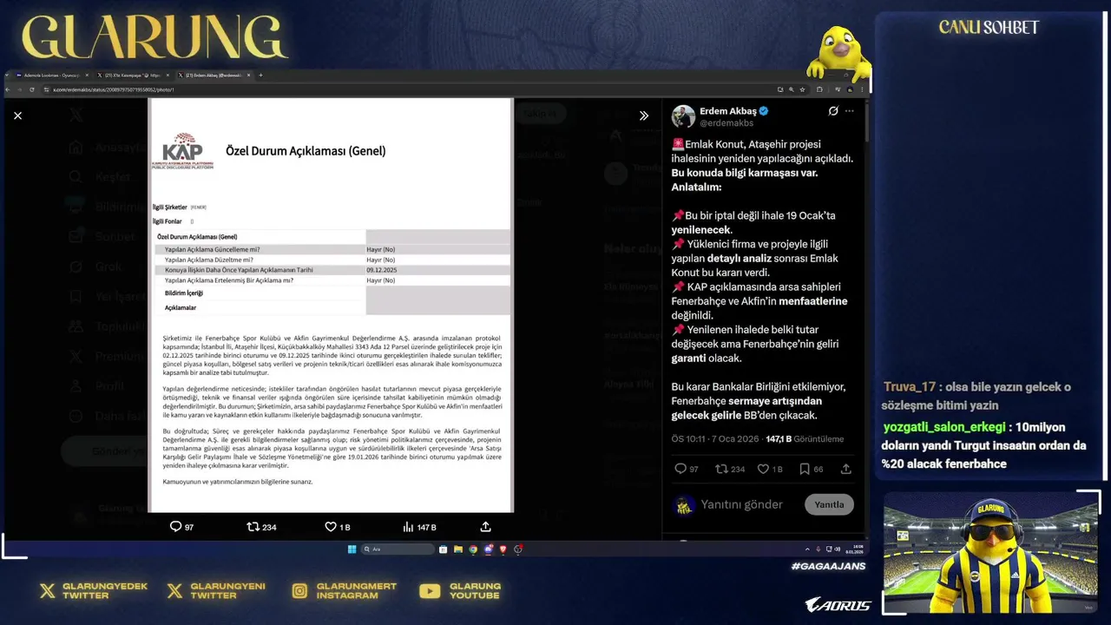Open tweet timestamp ÖS 10:11 · 7 Oca 2026
Image resolution: width=1111 pixels, height=625 pixels.
pyautogui.click(x=716, y=439)
